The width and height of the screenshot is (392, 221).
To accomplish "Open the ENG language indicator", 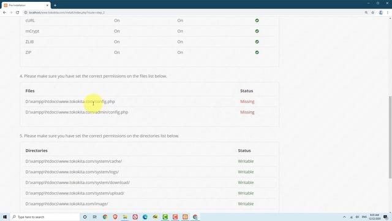I will [x=364, y=217].
